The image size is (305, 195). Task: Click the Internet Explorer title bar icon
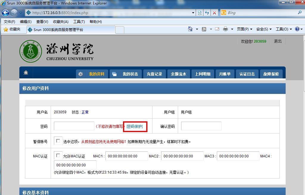4,3
